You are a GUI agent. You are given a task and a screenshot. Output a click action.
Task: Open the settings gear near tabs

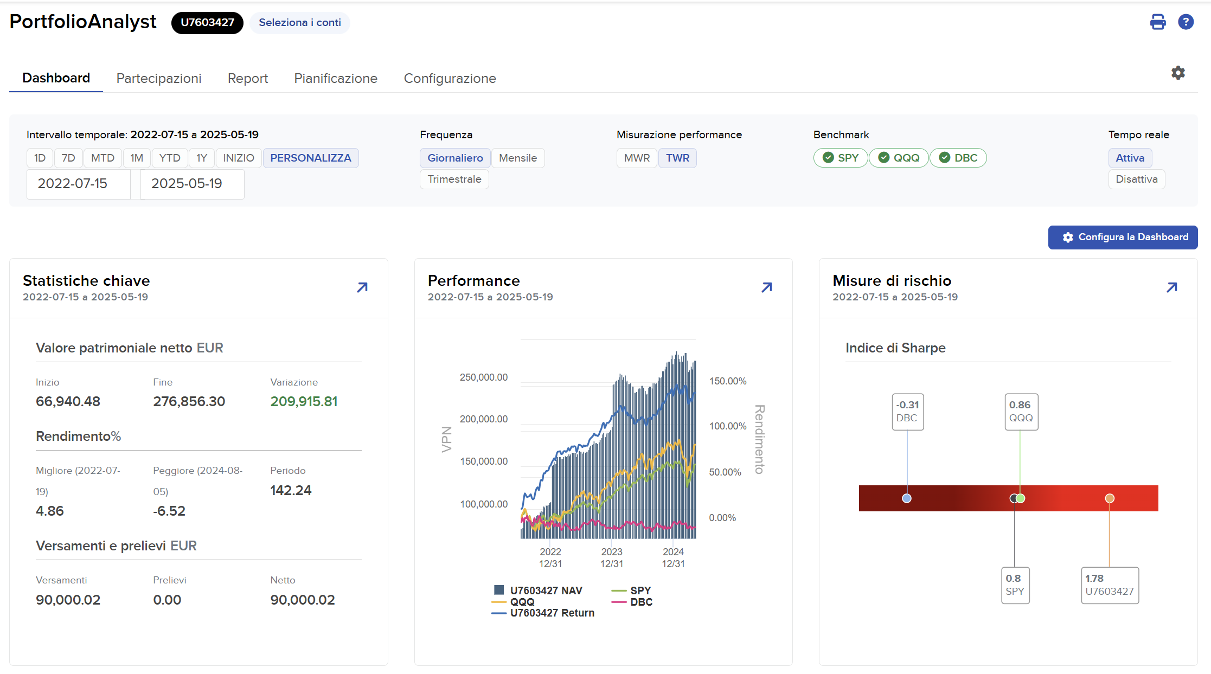click(1178, 73)
